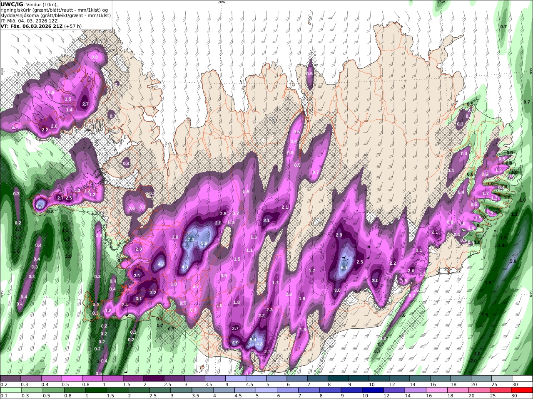Select lower legend swatch between 2.5 and 3
The height and width of the screenshot is (399, 533).
160,390
